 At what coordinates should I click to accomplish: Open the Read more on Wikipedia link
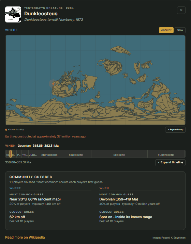click(25, 237)
